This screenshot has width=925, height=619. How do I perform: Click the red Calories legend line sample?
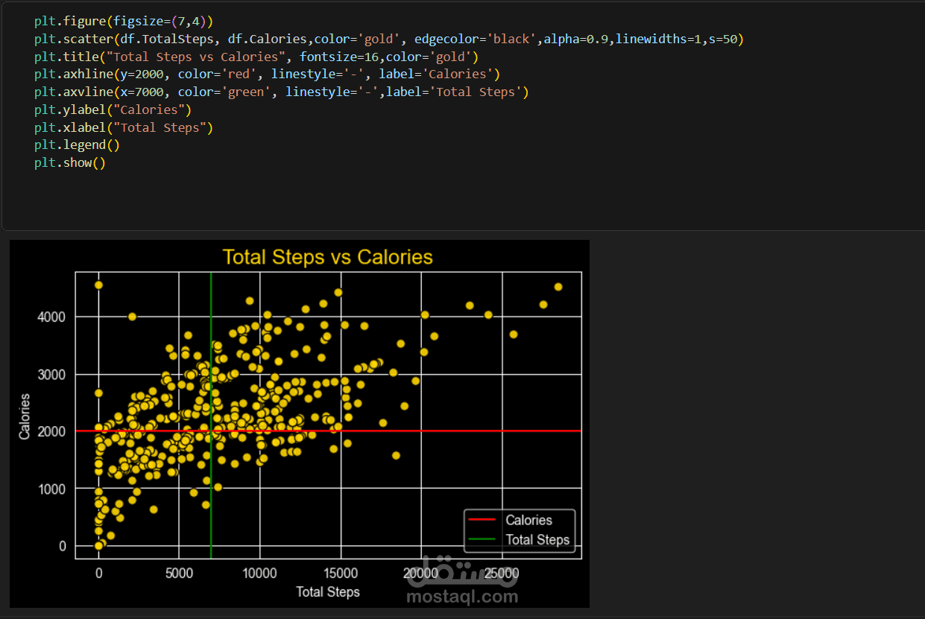coord(481,520)
